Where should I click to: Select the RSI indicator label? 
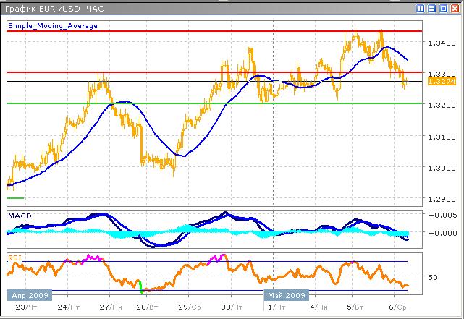tap(14, 256)
